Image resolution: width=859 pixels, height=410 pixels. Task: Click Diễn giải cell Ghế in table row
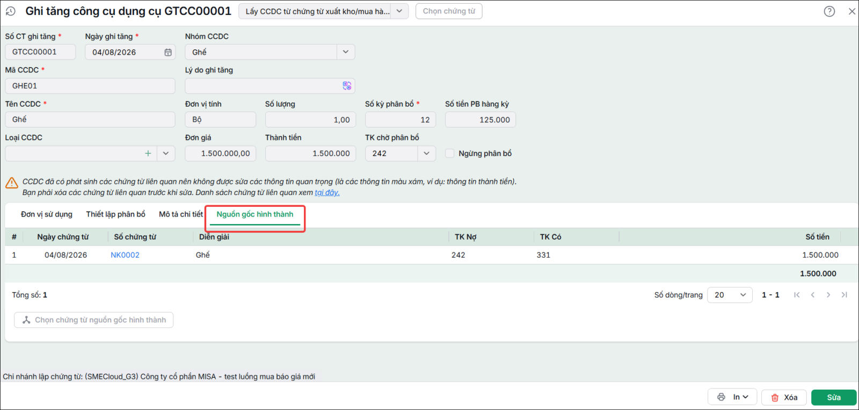coord(203,255)
